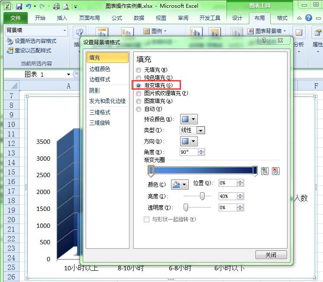Open the 预设颜色 preset dropdown
This screenshot has height=282, width=323.
(x=189, y=119)
